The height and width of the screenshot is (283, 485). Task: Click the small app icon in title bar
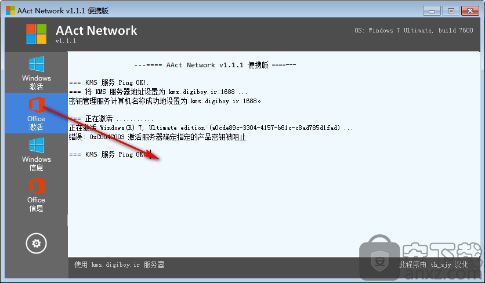10,10
